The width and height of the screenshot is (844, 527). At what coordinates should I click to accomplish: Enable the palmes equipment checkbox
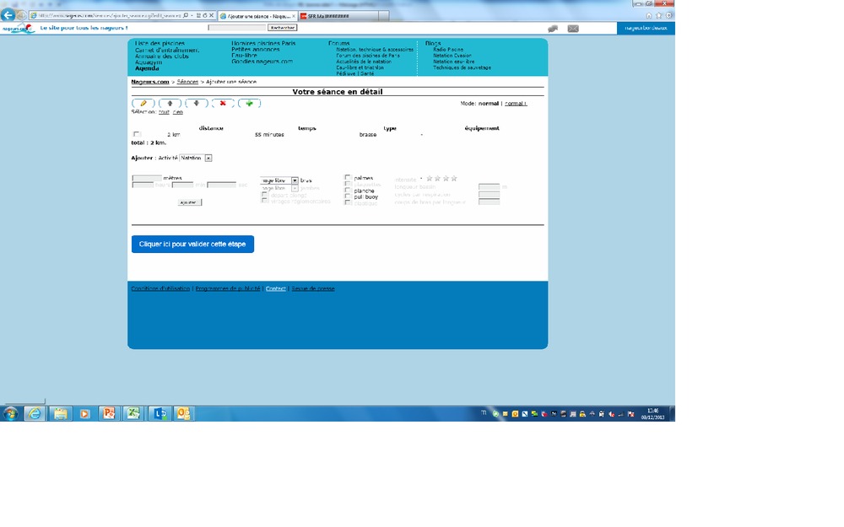coord(348,178)
